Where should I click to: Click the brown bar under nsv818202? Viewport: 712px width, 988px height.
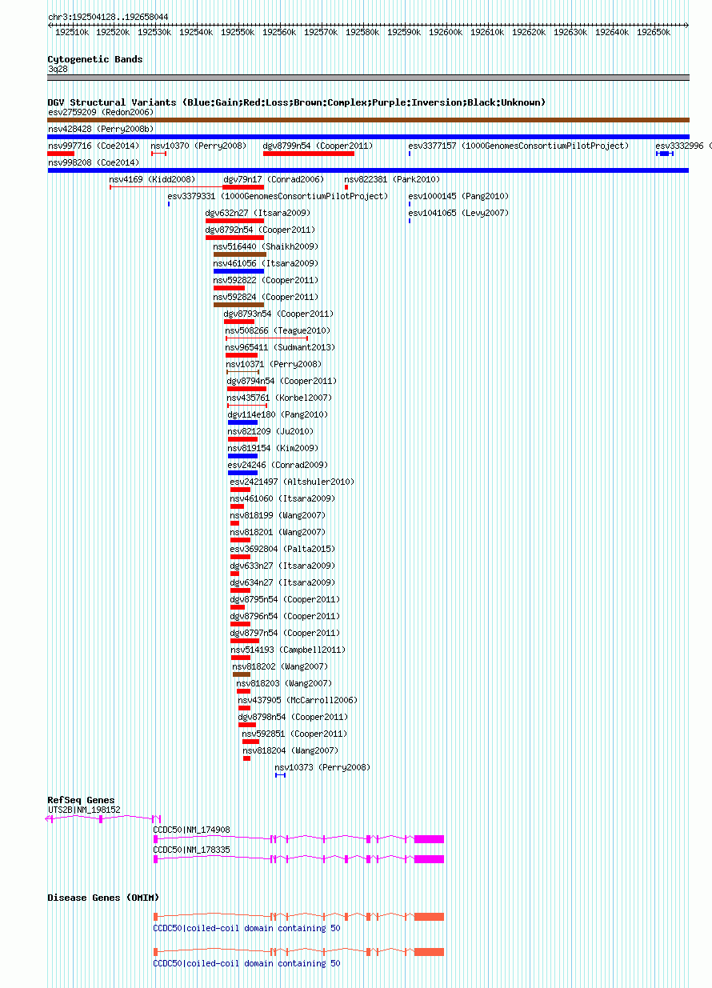tap(242, 674)
